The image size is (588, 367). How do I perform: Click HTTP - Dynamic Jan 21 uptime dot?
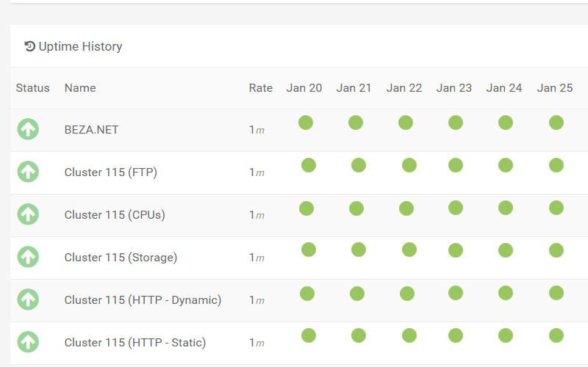point(357,294)
